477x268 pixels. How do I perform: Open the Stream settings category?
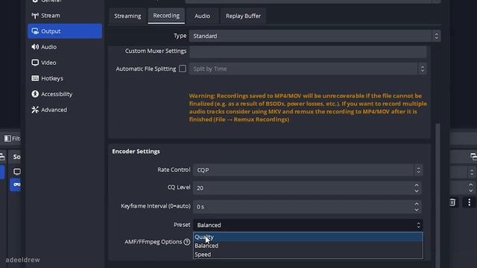pos(65,16)
